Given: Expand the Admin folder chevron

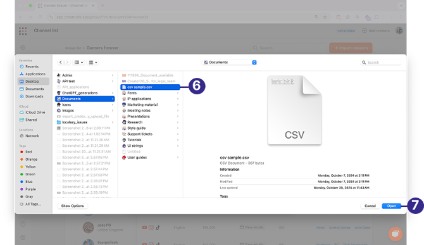Looking at the screenshot, I should point(113,75).
